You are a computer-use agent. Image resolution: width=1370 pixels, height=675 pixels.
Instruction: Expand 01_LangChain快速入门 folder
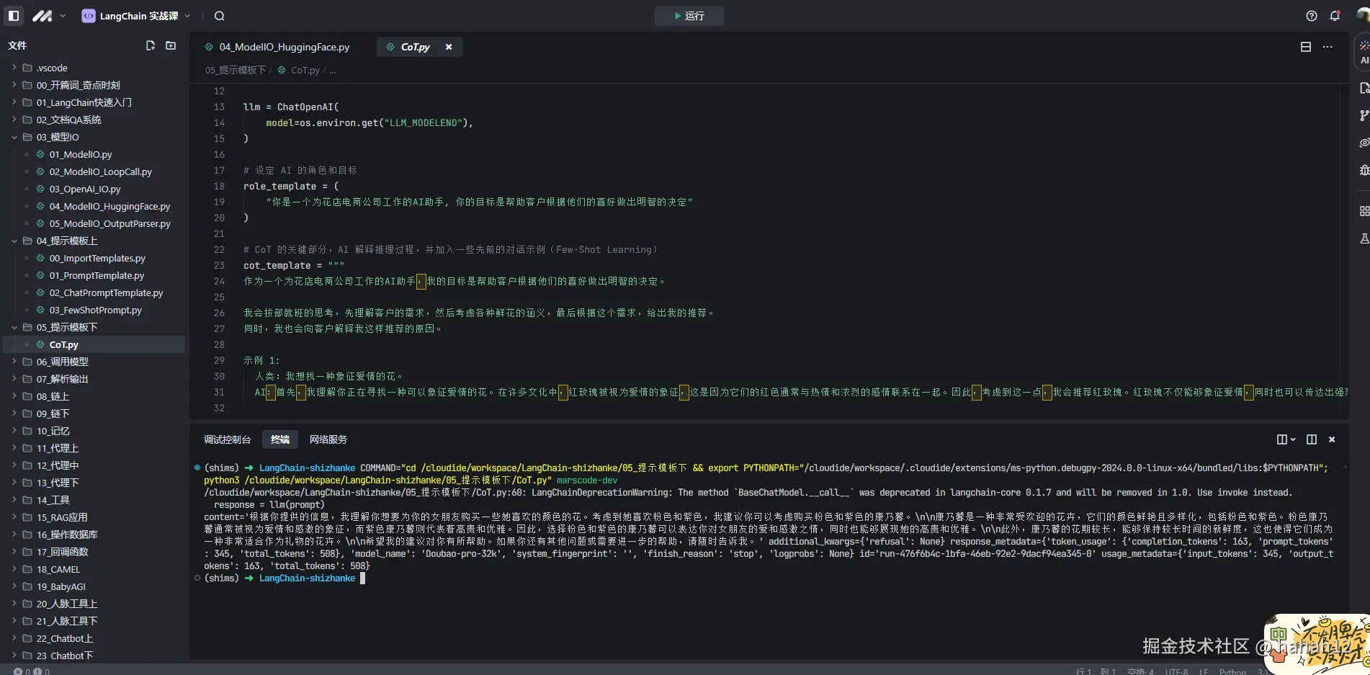(x=94, y=102)
